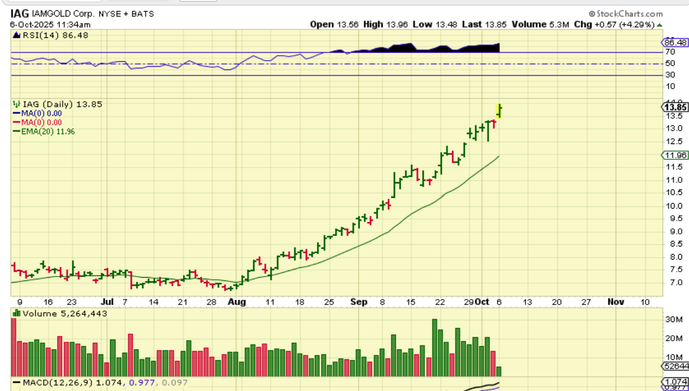The image size is (689, 391).
Task: Click the Last 13.85 value in header
Action: [486, 24]
